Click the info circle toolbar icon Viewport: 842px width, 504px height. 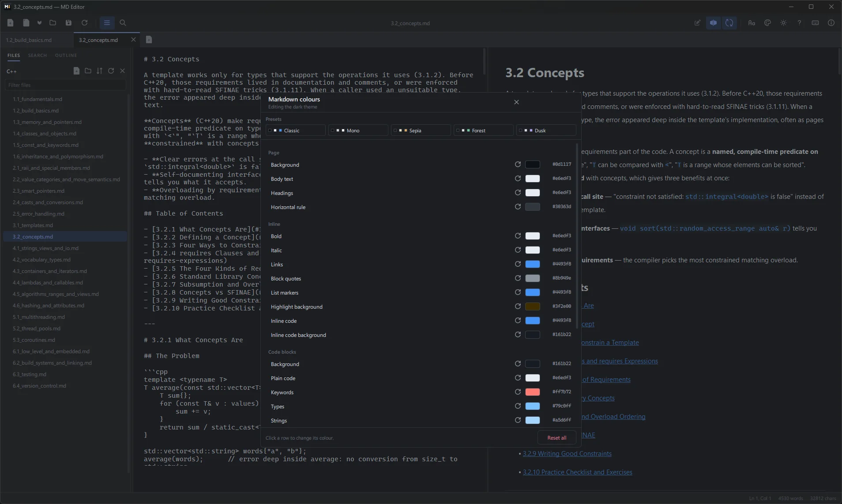coord(831,23)
